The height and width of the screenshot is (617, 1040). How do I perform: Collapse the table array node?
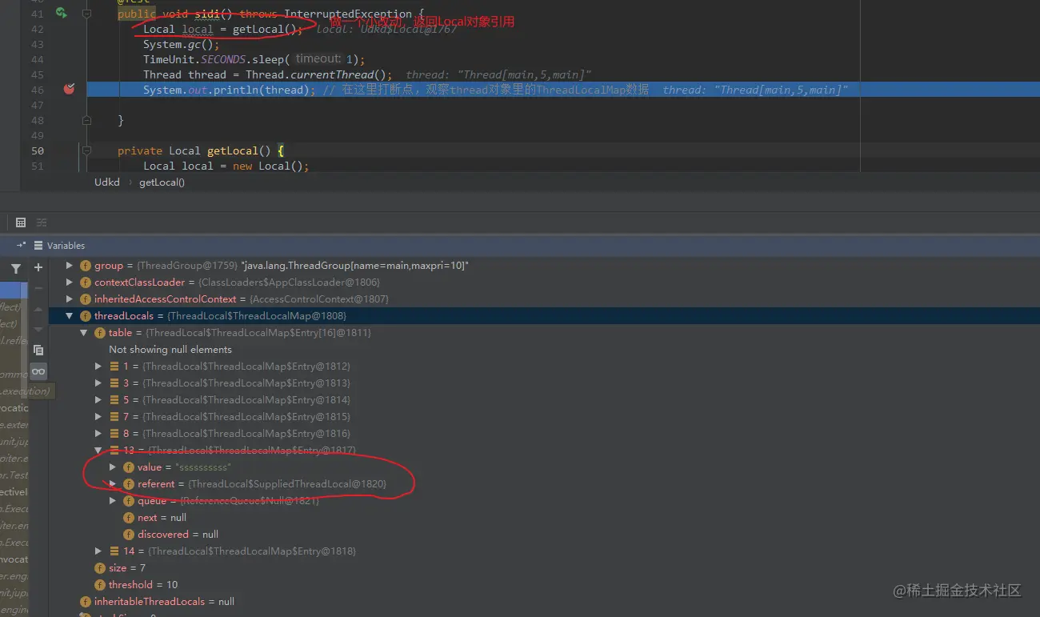[x=84, y=333]
